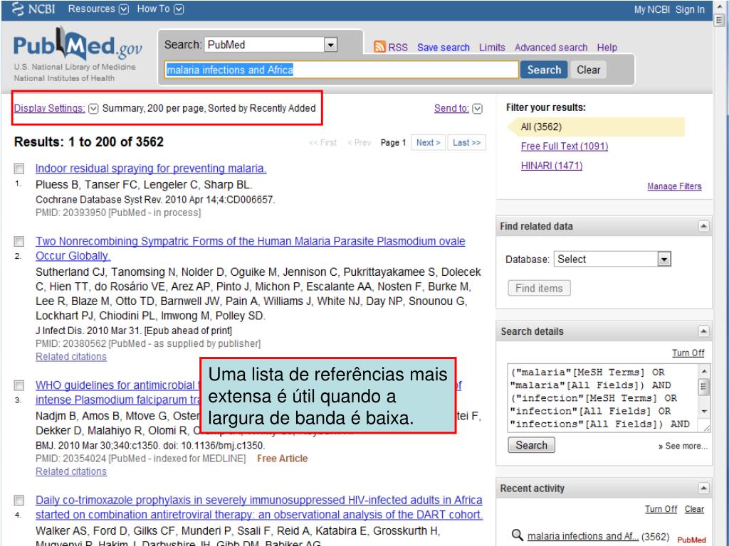
Task: Collapse Recent activity panel
Action: pyautogui.click(x=703, y=488)
